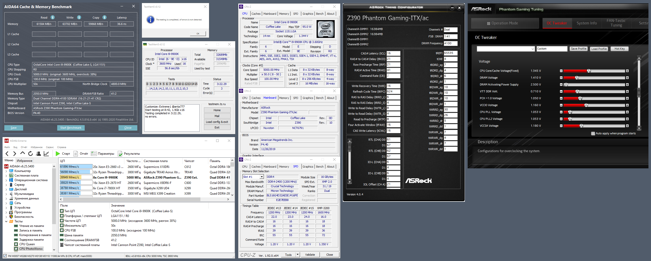Expand the Дисплей tree node

[6, 189]
